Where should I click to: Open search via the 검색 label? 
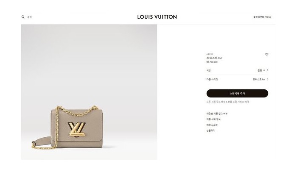(29, 17)
